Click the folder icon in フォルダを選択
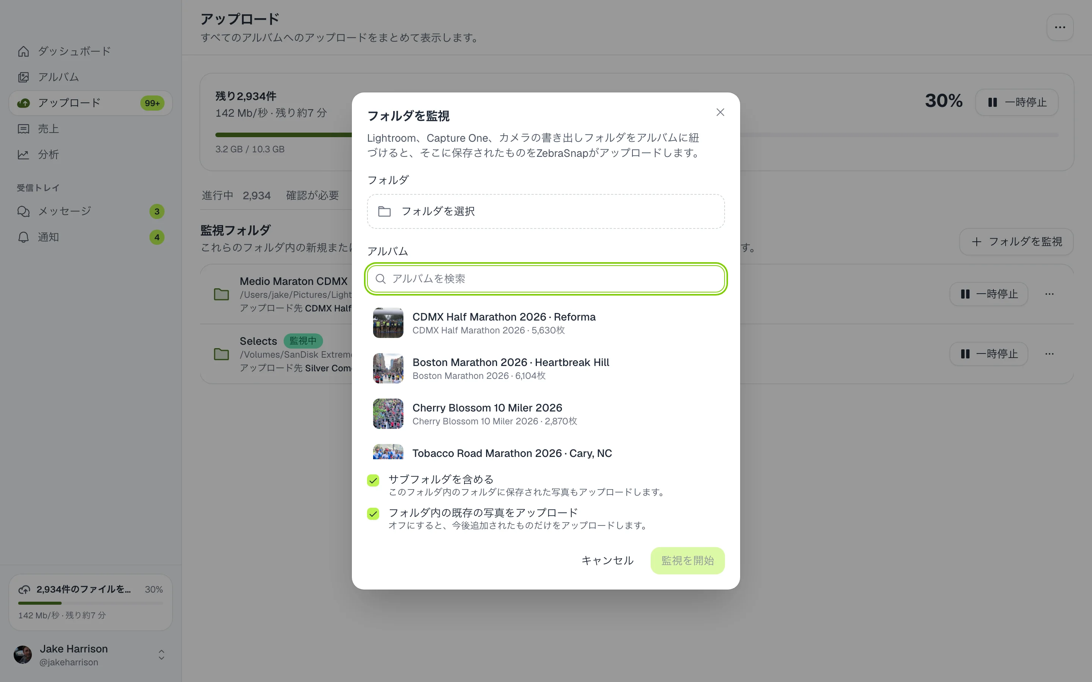Image resolution: width=1092 pixels, height=682 pixels. [384, 211]
